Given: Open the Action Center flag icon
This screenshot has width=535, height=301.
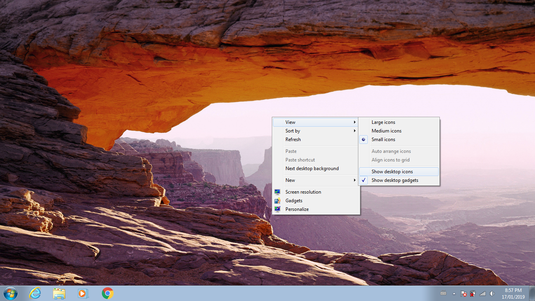Looking at the screenshot, I should click(x=464, y=293).
